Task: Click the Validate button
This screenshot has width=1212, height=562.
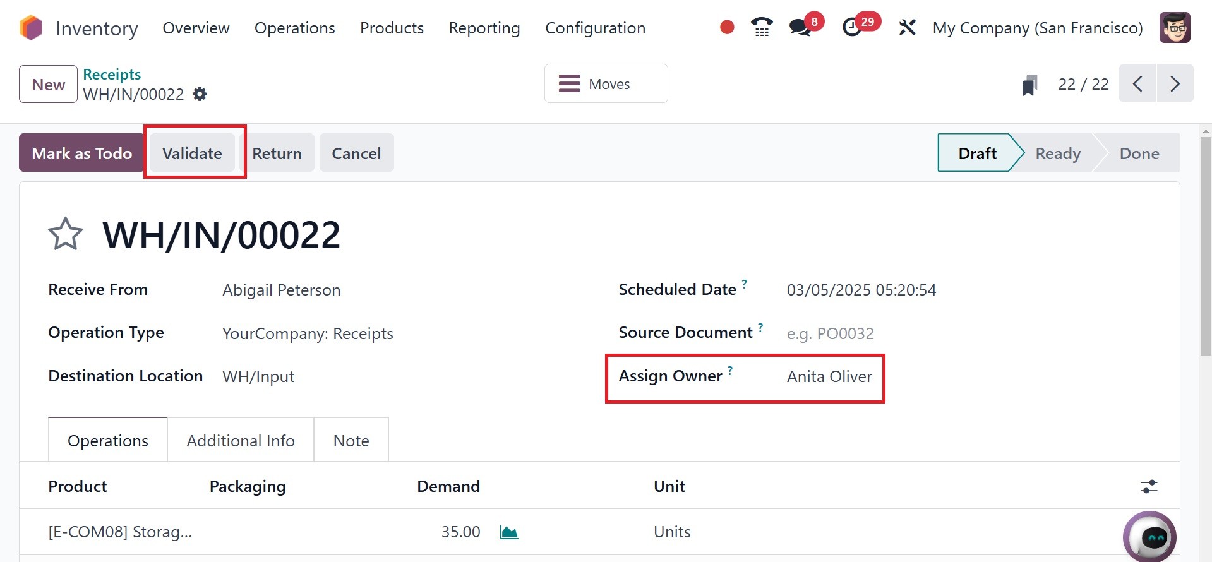Action: pos(192,153)
